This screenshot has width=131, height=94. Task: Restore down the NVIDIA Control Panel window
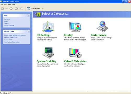coord(126,2)
